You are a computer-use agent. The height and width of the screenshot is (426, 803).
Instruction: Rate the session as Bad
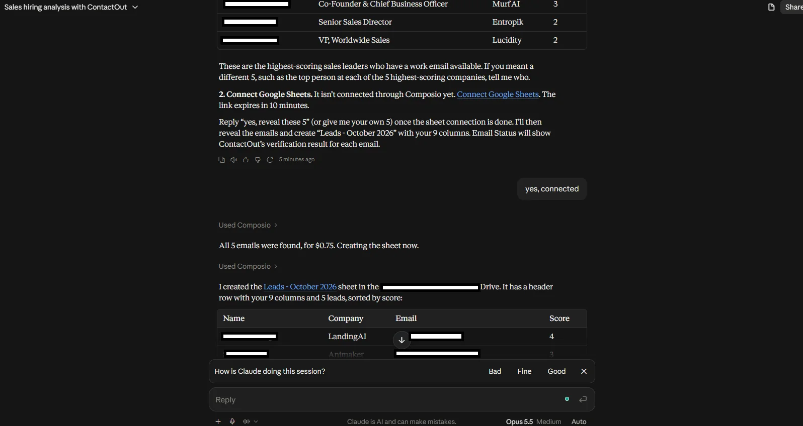pyautogui.click(x=495, y=371)
